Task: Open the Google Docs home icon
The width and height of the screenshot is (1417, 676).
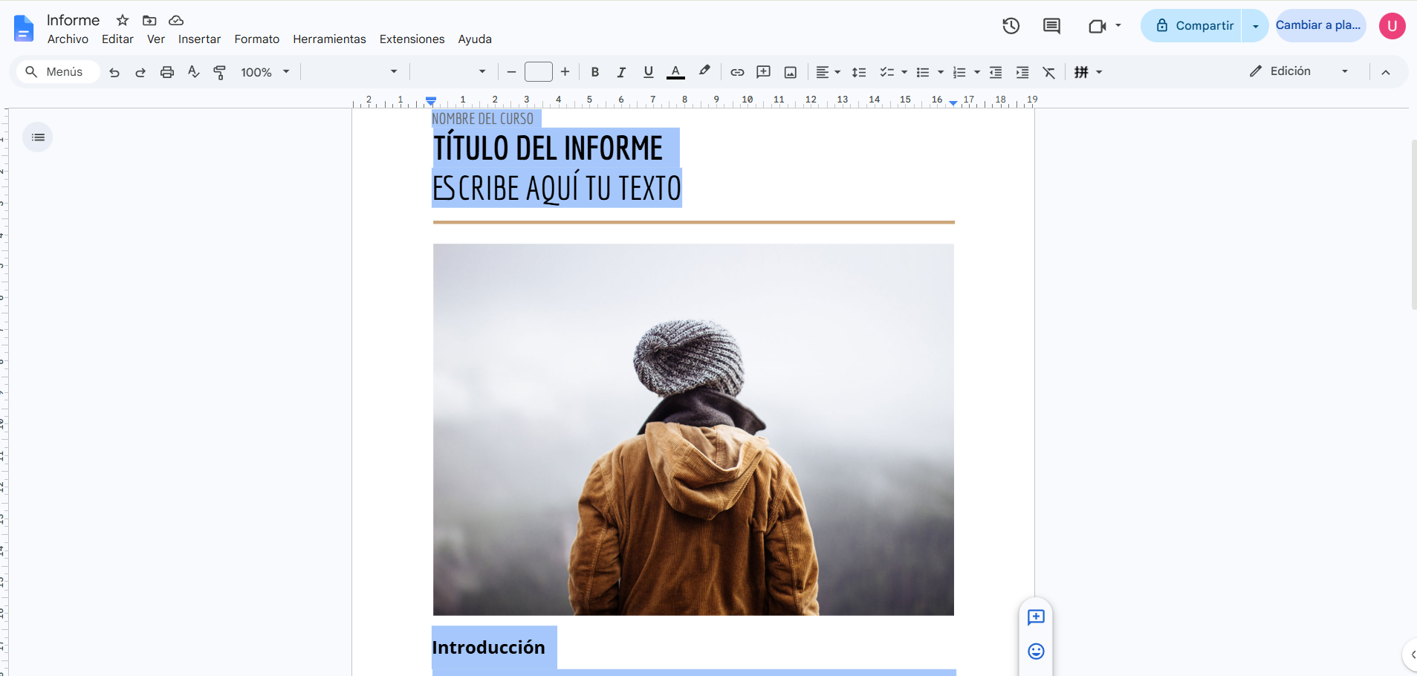Action: [24, 28]
